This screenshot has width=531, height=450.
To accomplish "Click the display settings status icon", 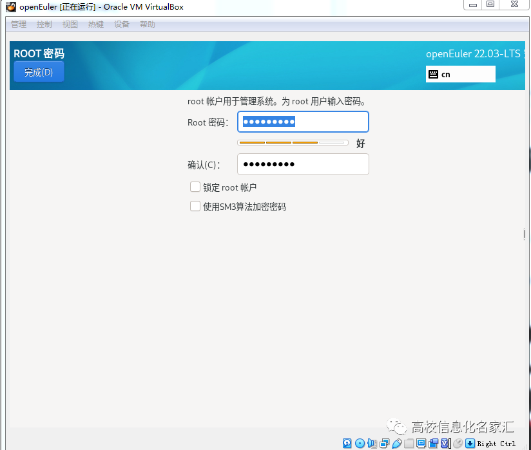I will tap(420, 444).
